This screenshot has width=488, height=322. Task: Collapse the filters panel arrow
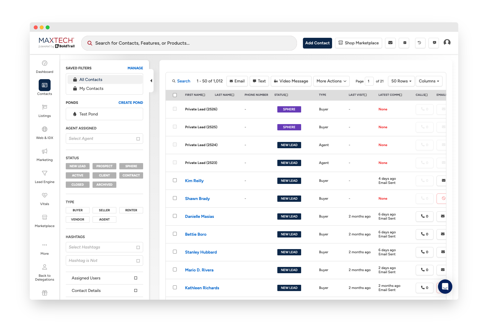(151, 81)
